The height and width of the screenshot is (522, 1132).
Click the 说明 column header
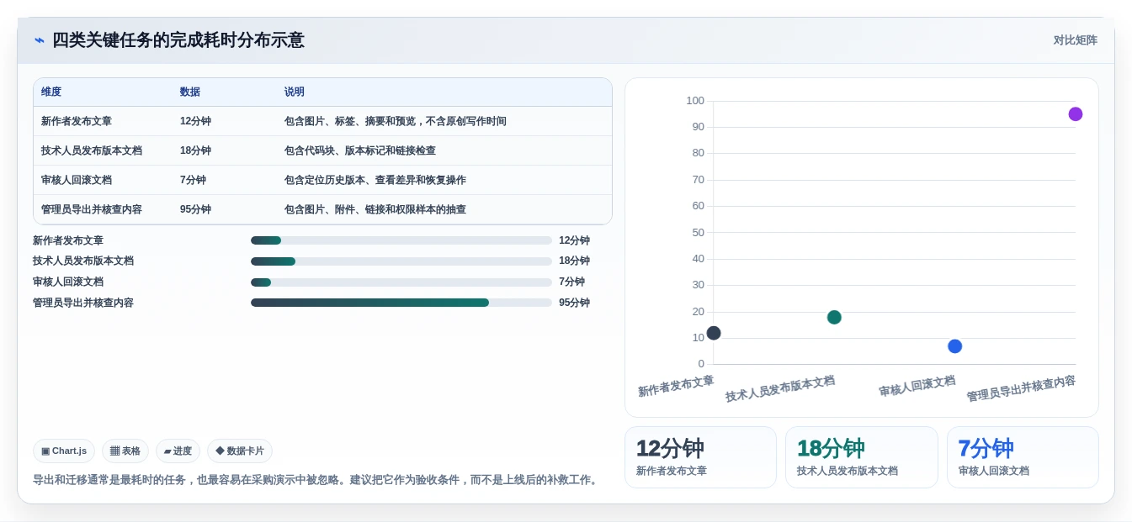[x=295, y=92]
